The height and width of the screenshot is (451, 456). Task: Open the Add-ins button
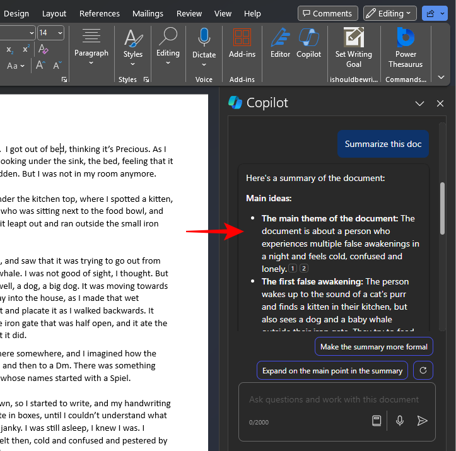click(x=242, y=43)
